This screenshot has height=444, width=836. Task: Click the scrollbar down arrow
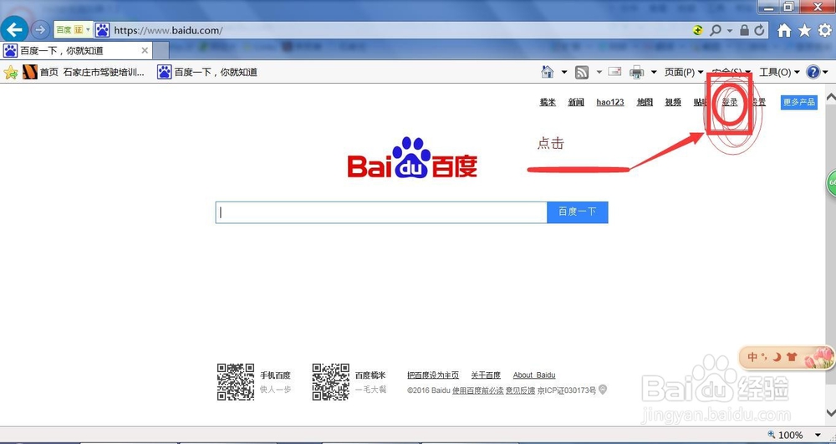831,412
